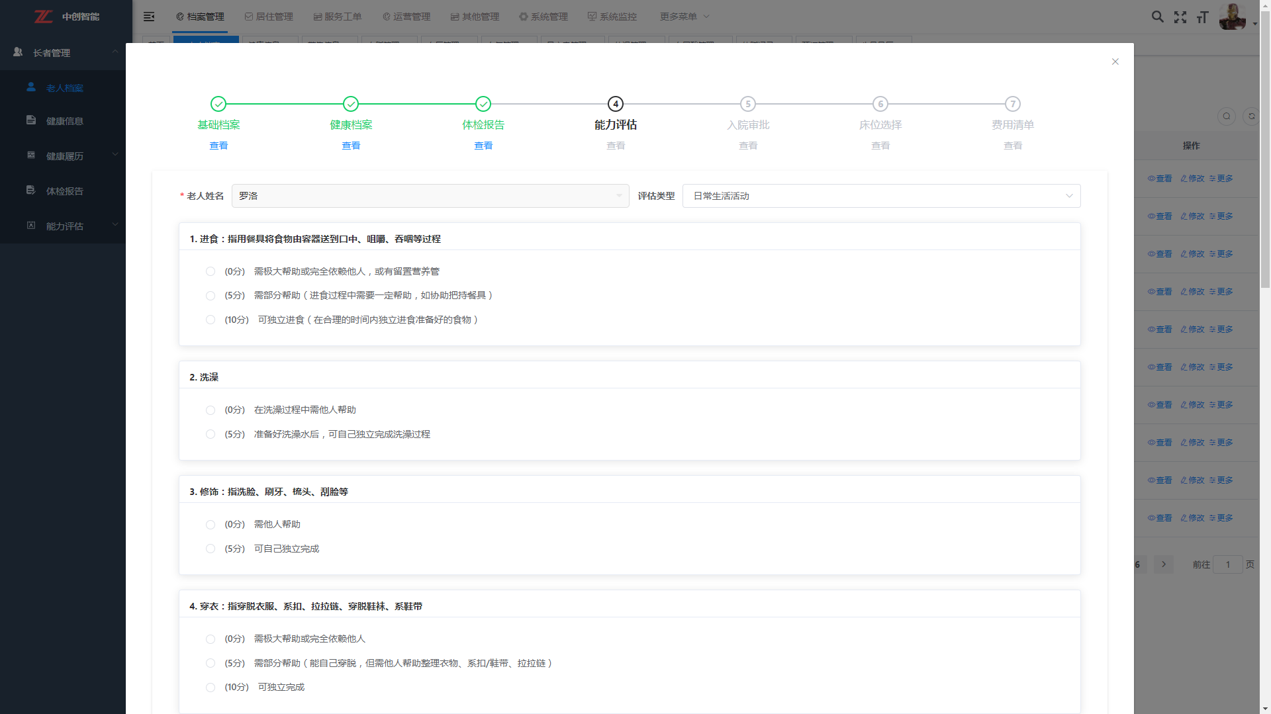Click the page number jump input field

pos(1227,564)
